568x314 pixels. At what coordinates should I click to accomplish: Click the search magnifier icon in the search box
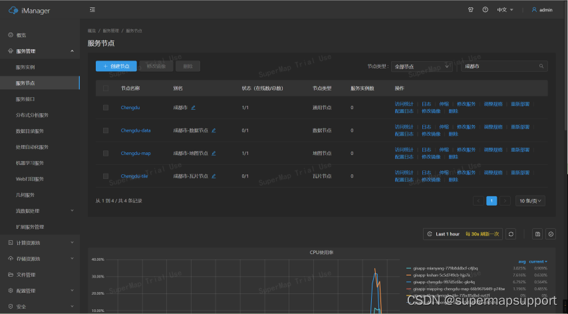[542, 67]
